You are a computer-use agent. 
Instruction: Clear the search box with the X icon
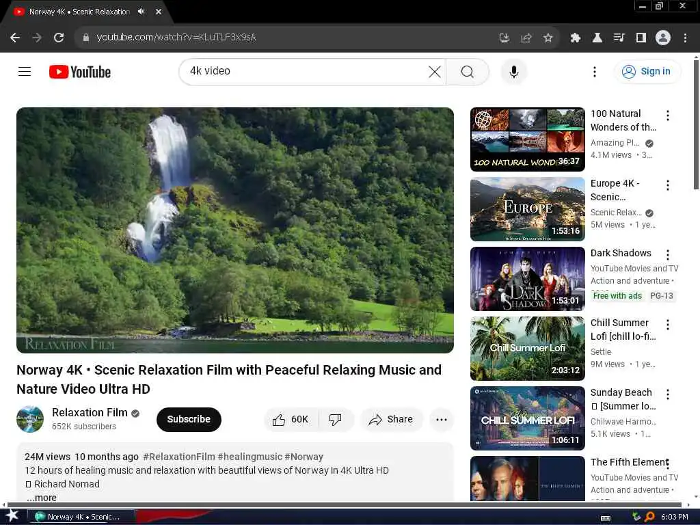coord(434,71)
